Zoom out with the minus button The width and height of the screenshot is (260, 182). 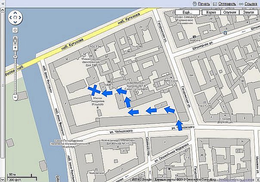click(x=15, y=97)
